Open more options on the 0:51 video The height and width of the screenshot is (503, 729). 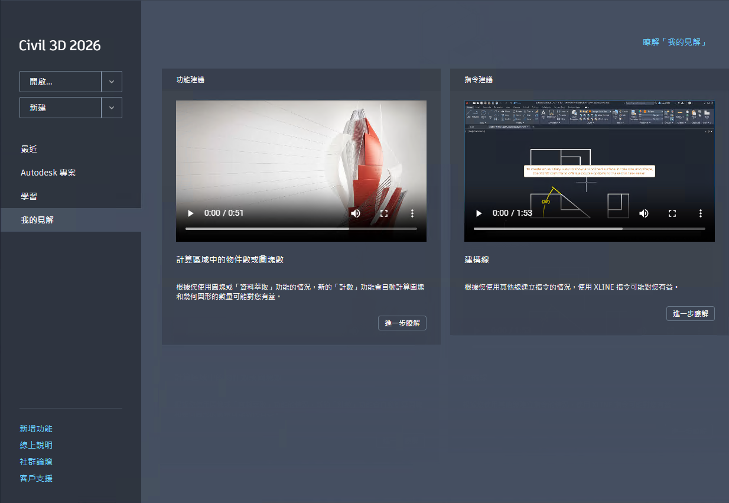coord(412,213)
